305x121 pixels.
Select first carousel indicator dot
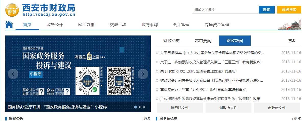(x=135, y=107)
